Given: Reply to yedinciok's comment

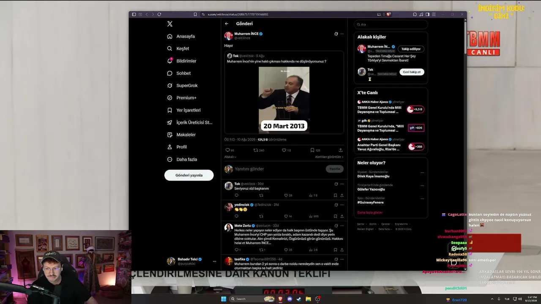Looking at the screenshot, I should 236,216.
